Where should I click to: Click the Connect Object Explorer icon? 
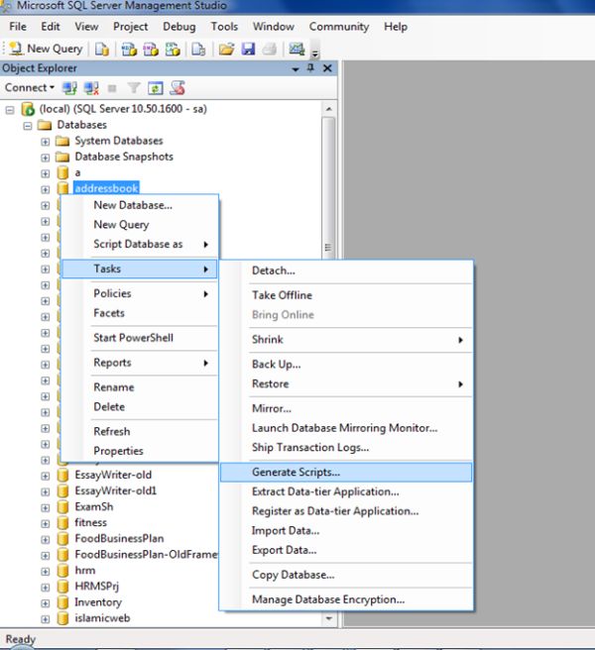point(69,88)
